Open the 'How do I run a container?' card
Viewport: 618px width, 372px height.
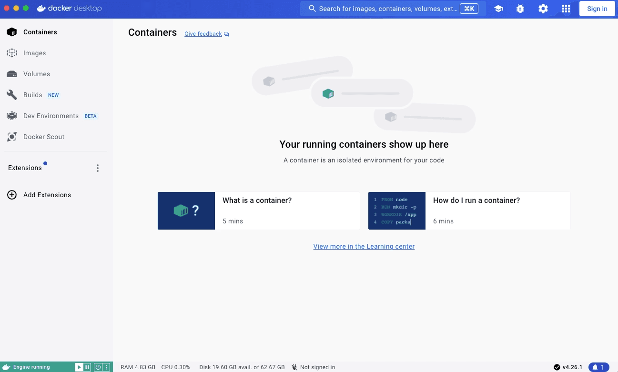click(x=469, y=211)
